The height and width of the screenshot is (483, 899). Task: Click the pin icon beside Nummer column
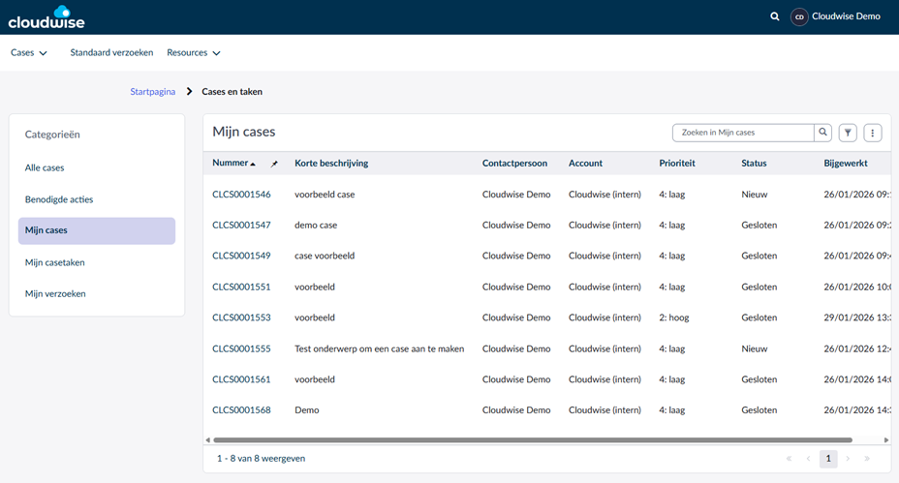point(274,164)
